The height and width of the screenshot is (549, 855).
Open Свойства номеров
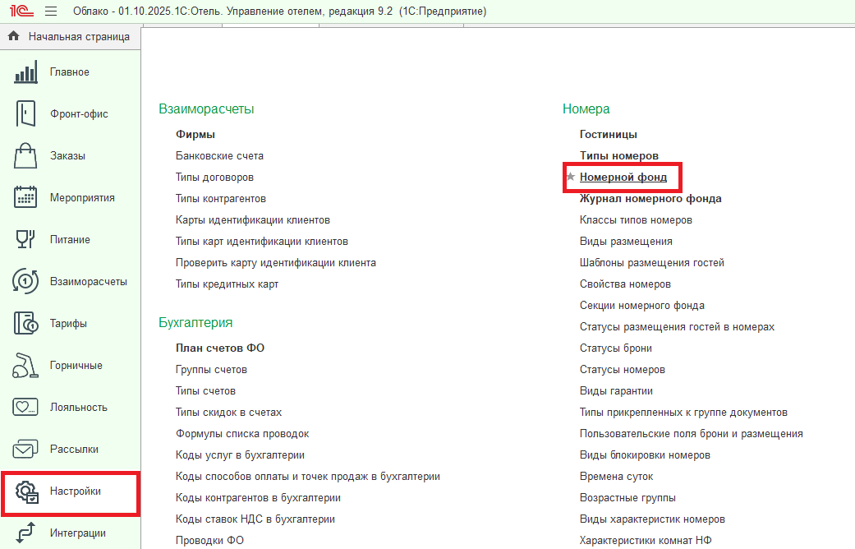(625, 284)
